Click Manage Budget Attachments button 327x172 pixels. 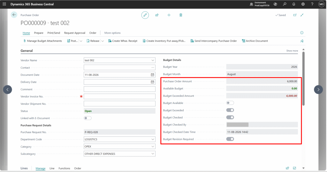click(x=42, y=41)
